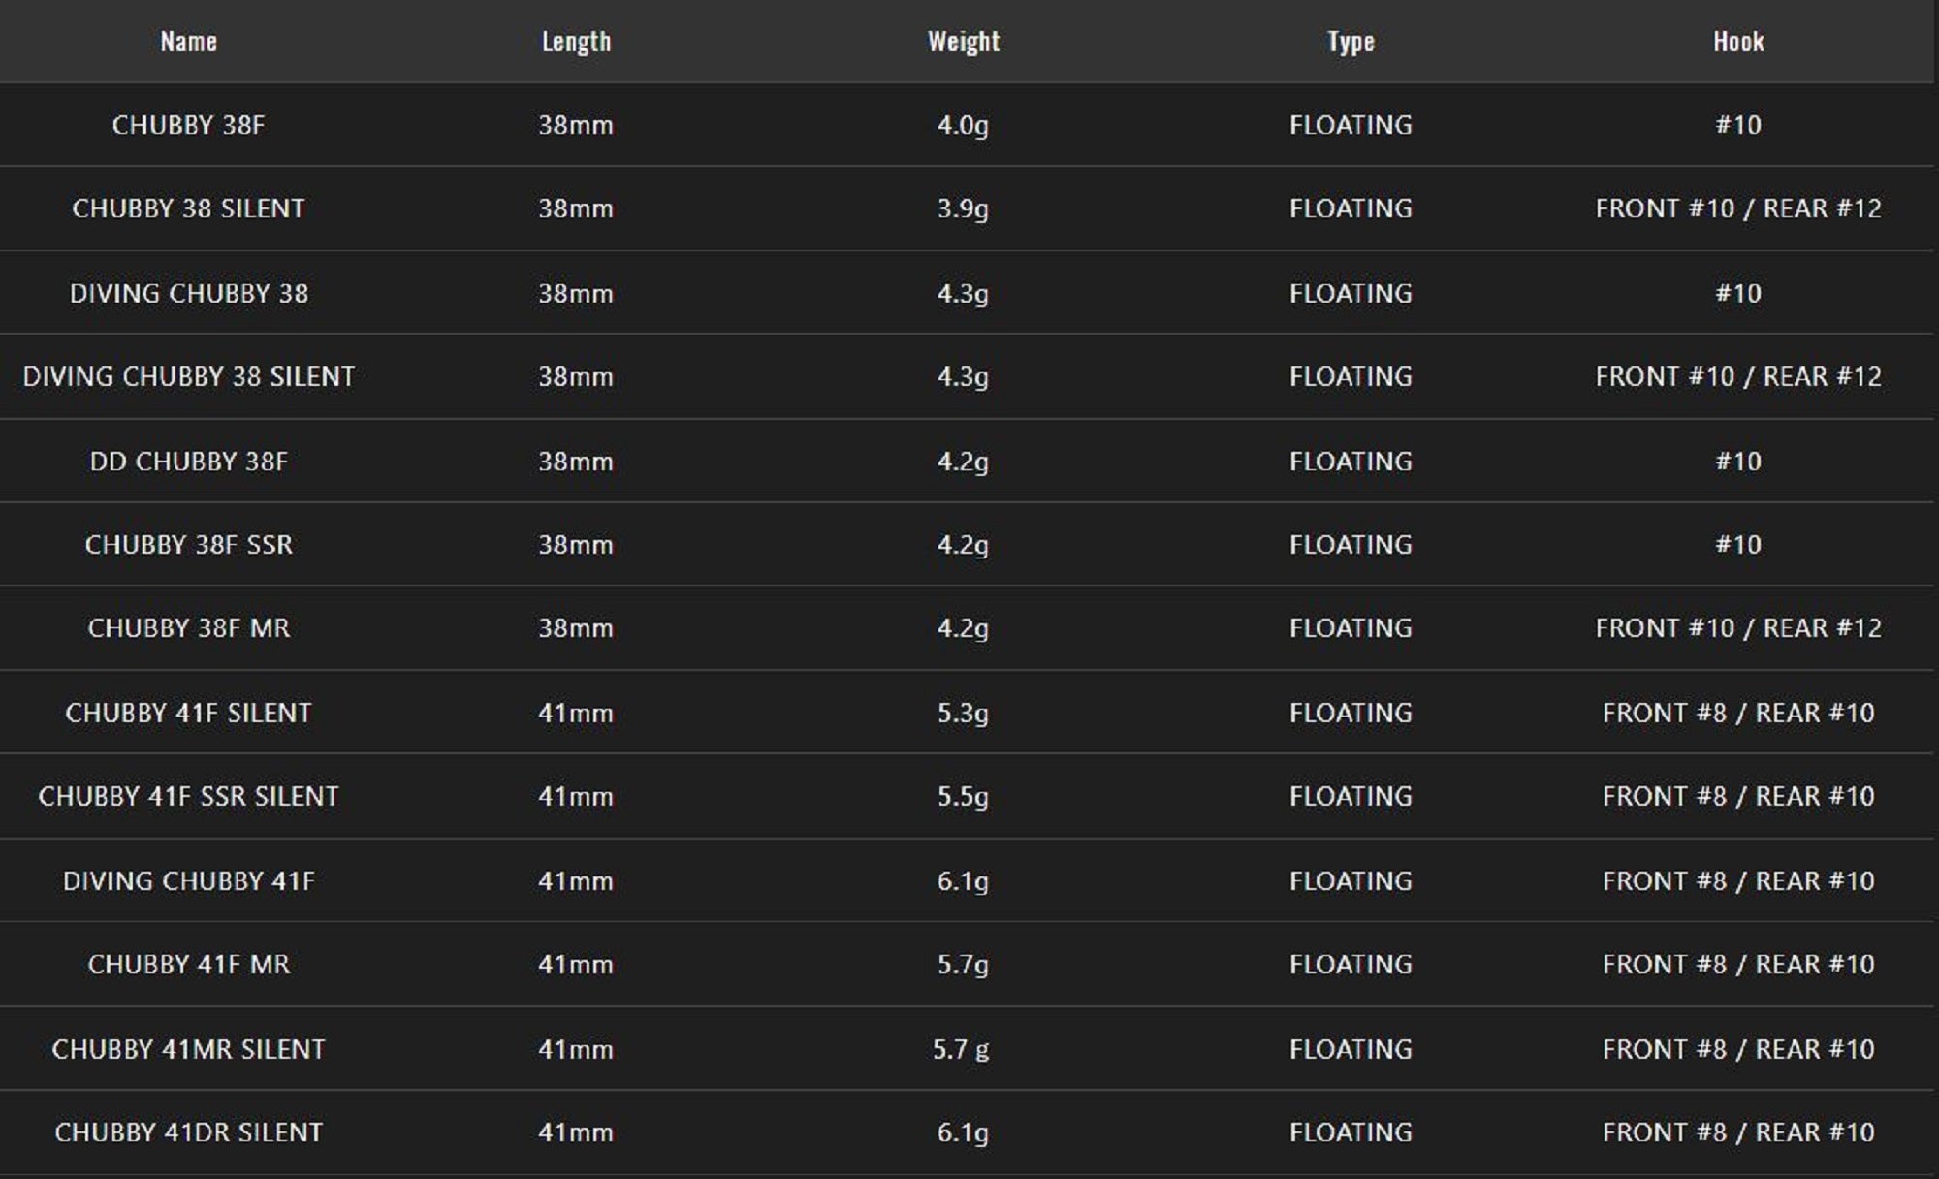Screen dimensions: 1939x1179
Task: Select the Hook column header
Action: 1738,42
